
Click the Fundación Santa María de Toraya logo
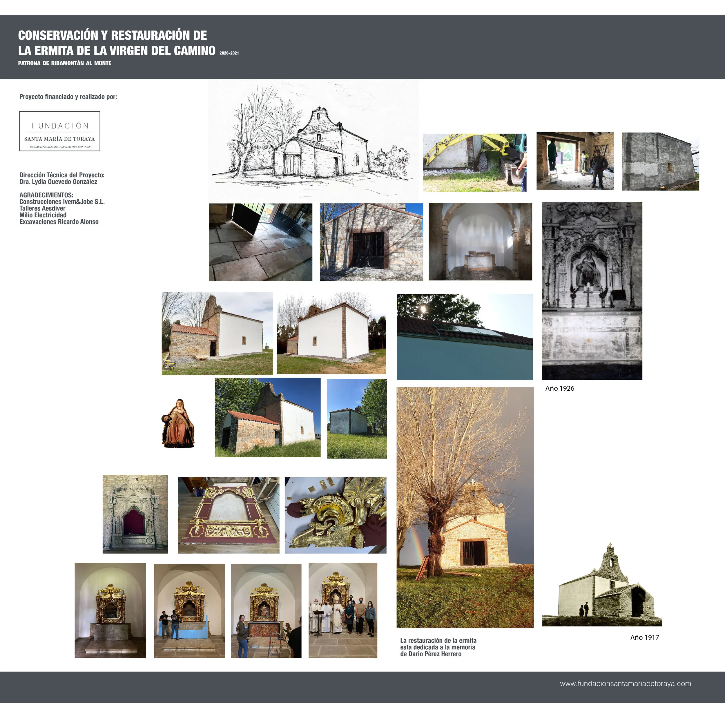click(59, 131)
